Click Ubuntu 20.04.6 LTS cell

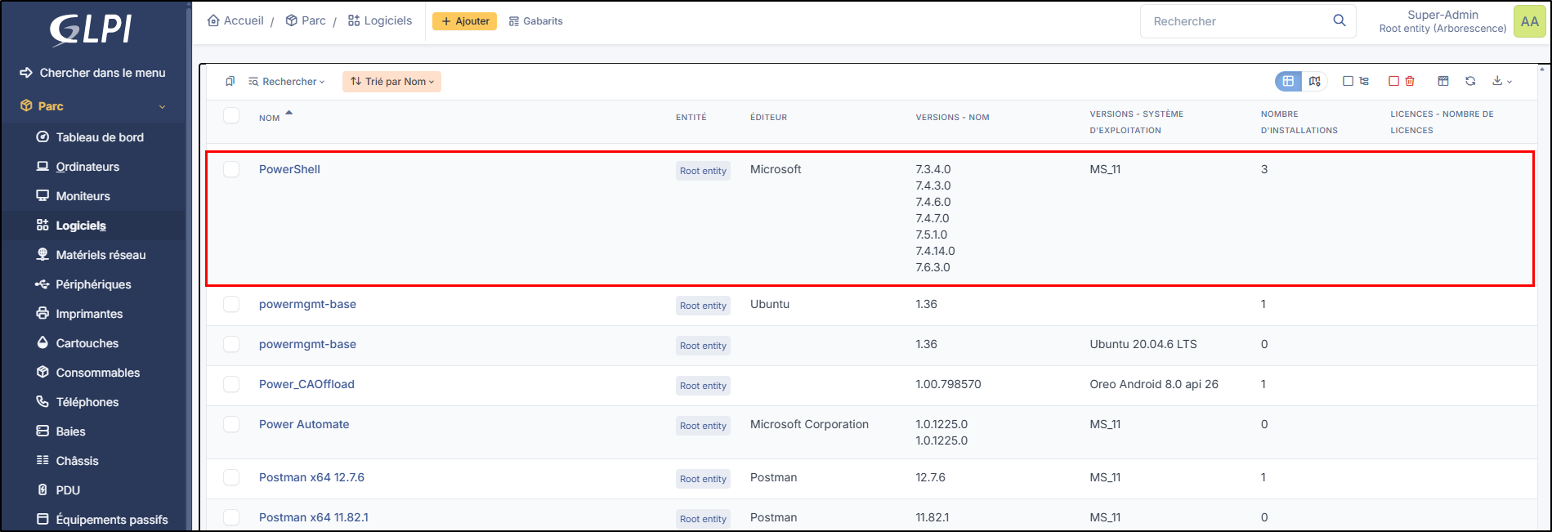(x=1143, y=344)
